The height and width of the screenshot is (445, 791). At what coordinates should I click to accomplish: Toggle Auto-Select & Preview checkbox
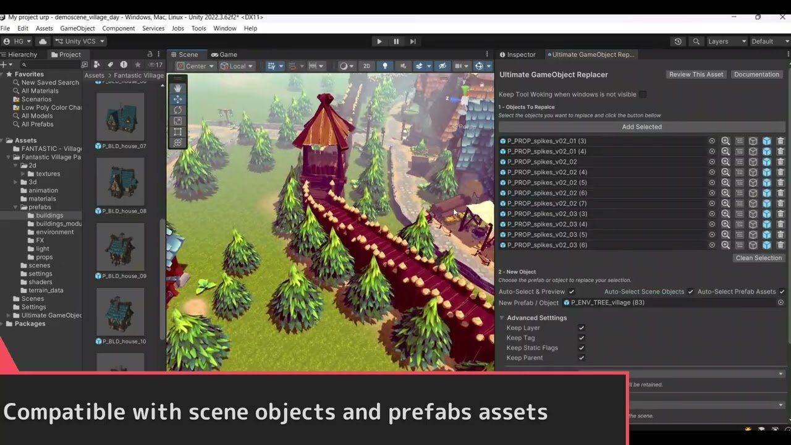tap(572, 292)
